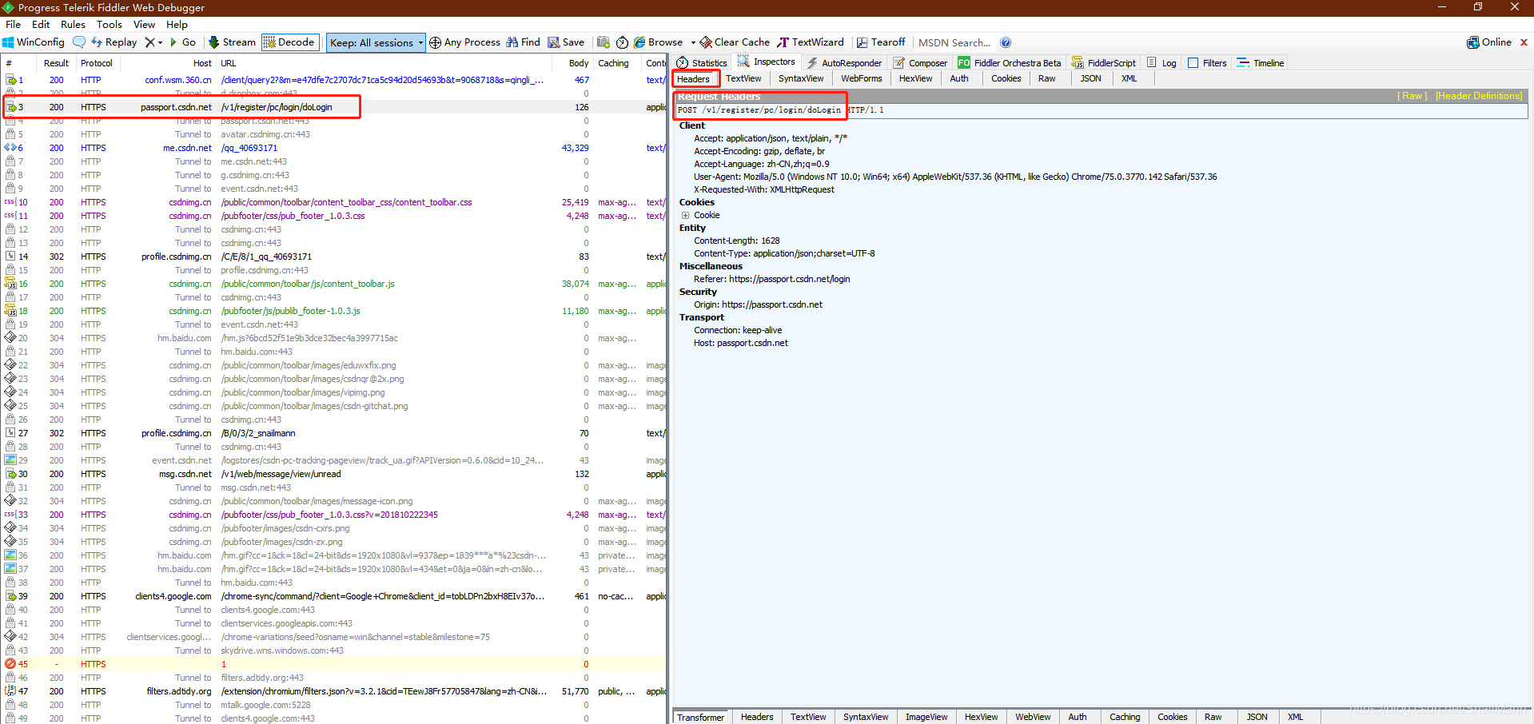Open the Keep: All sessions dropdown
The image size is (1534, 724).
pos(376,42)
